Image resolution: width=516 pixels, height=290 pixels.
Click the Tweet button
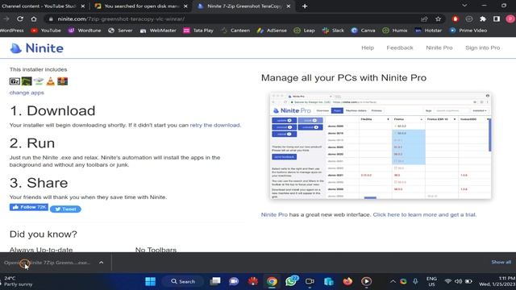[65, 209]
